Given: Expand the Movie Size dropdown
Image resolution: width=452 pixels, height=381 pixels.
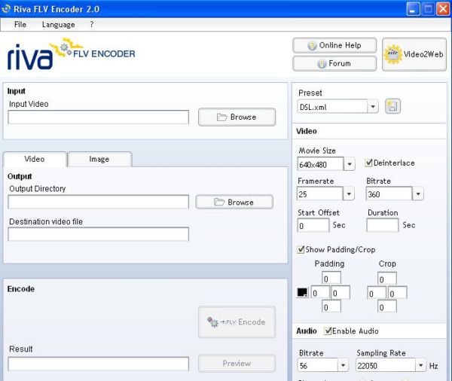Looking at the screenshot, I should [350, 164].
